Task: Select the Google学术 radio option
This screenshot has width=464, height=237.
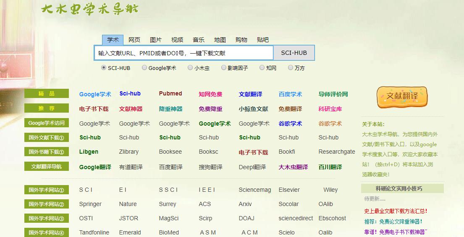Action: click(144, 67)
